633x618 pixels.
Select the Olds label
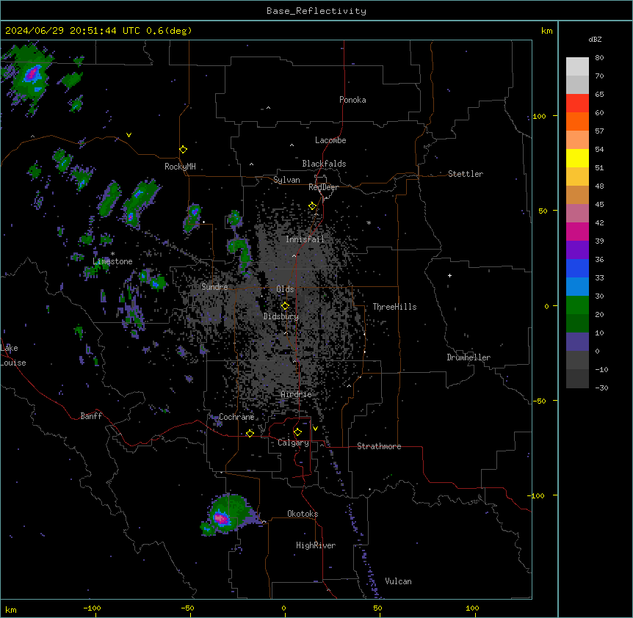(x=285, y=289)
